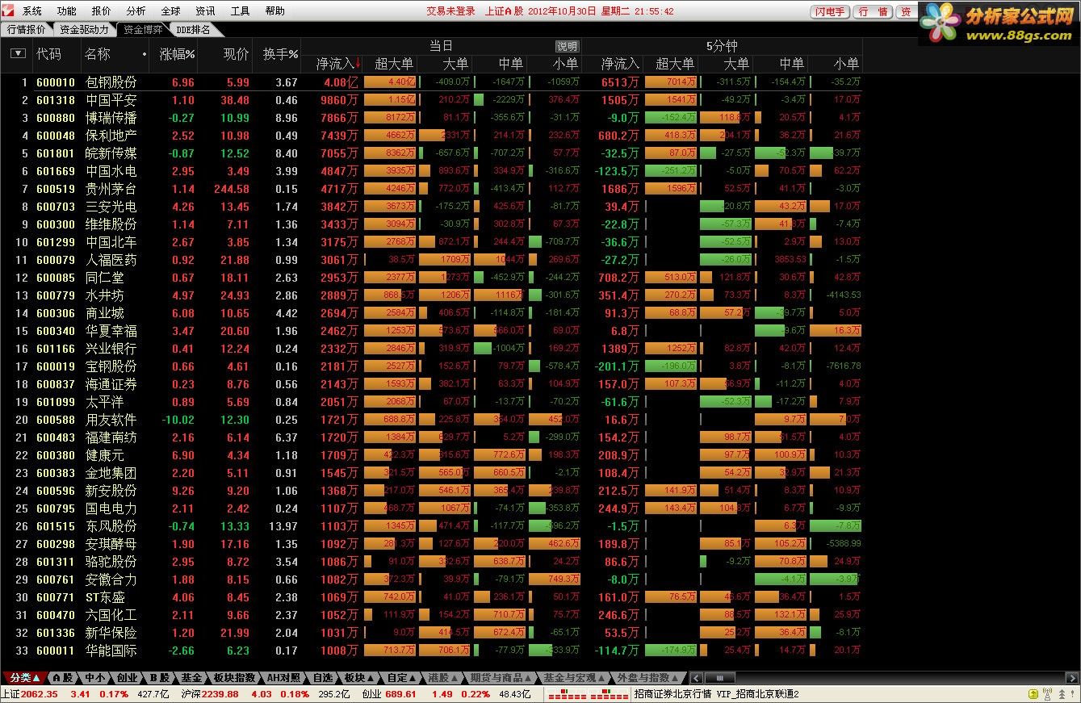Expand the 外盘与指数▲ bottom tab

pyautogui.click(x=648, y=678)
